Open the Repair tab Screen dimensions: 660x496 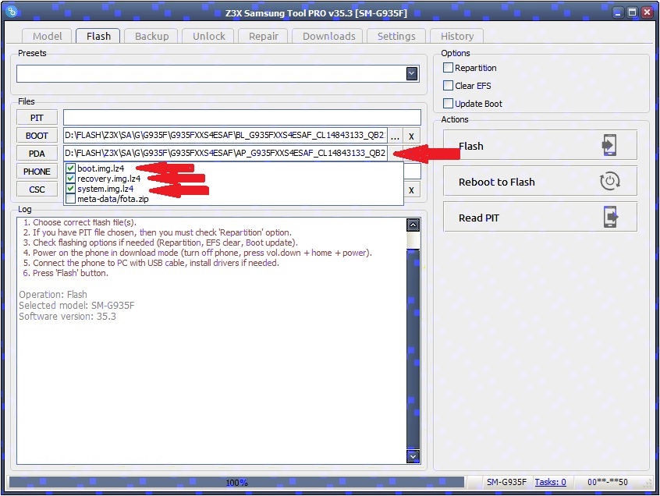(x=264, y=36)
